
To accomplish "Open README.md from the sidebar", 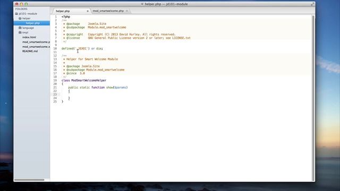I will click(x=30, y=51).
